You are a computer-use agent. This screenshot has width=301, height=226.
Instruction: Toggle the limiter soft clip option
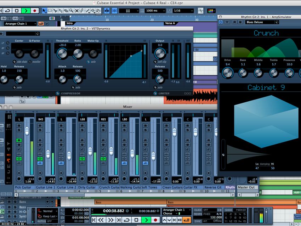click(155, 62)
